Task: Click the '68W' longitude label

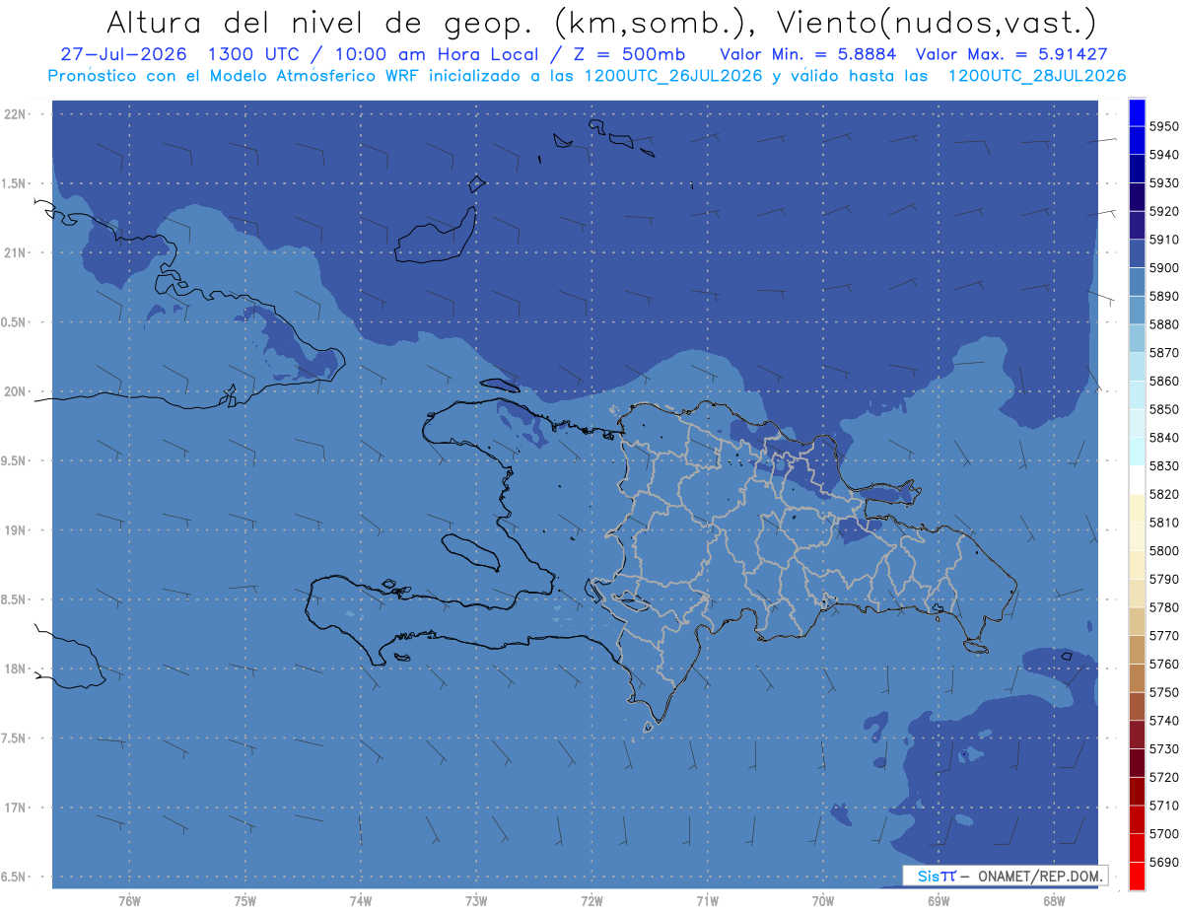Action: coord(1054,901)
